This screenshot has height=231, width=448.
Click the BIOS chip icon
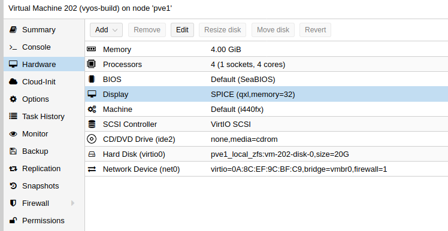(x=92, y=79)
